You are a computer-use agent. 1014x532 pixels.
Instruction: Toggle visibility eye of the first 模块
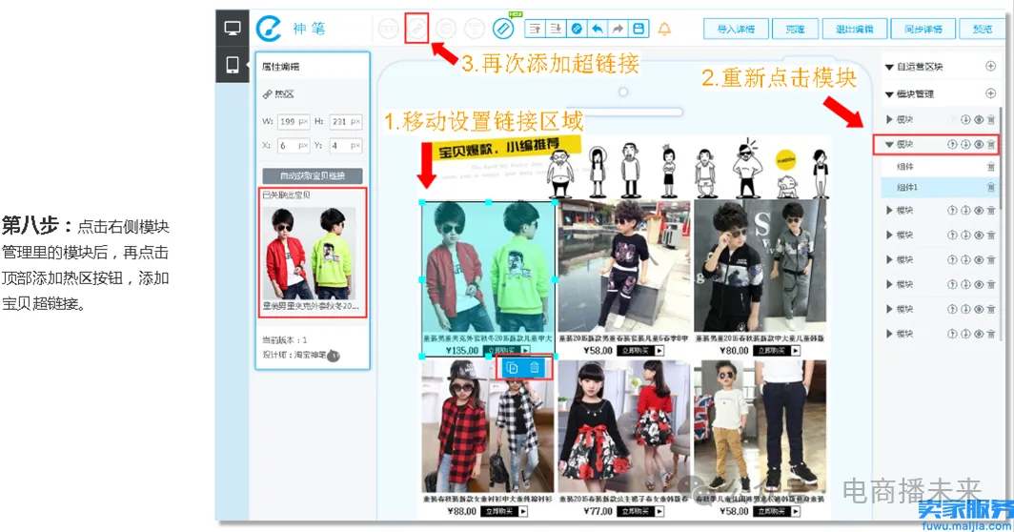979,119
